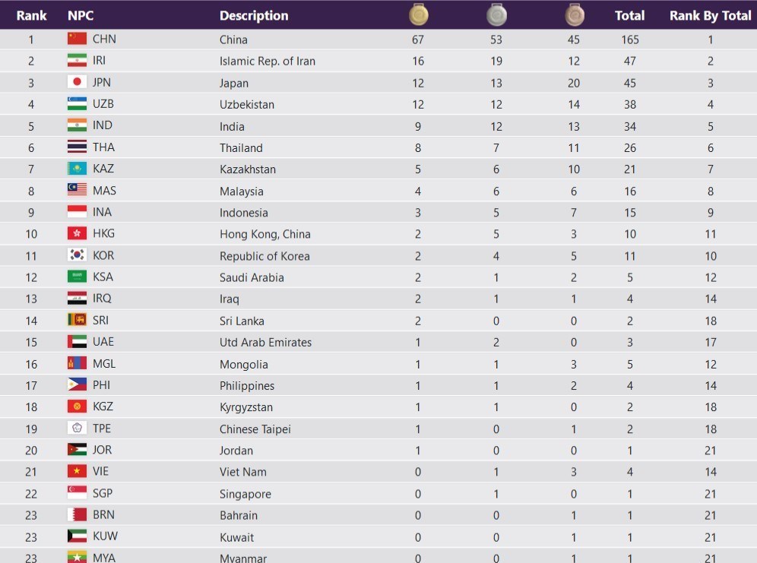Click the THA country code
Image resolution: width=757 pixels, height=563 pixels.
pos(103,147)
